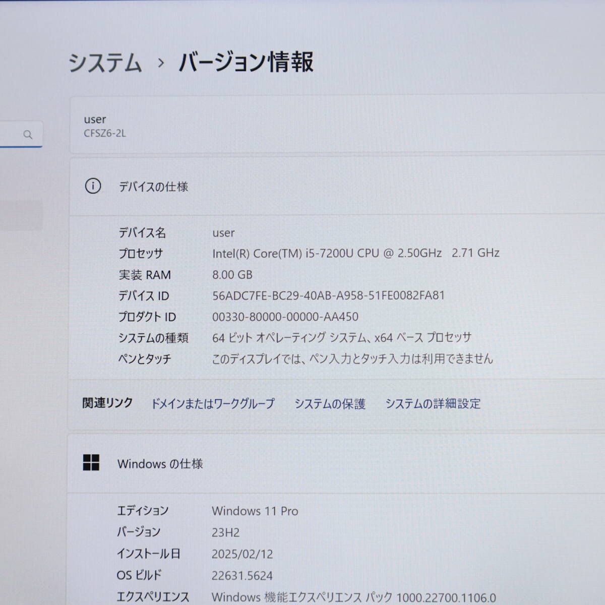The width and height of the screenshot is (605, 605).
Task: Click the Windows logo beside Windows の仕様
Action: 91,462
